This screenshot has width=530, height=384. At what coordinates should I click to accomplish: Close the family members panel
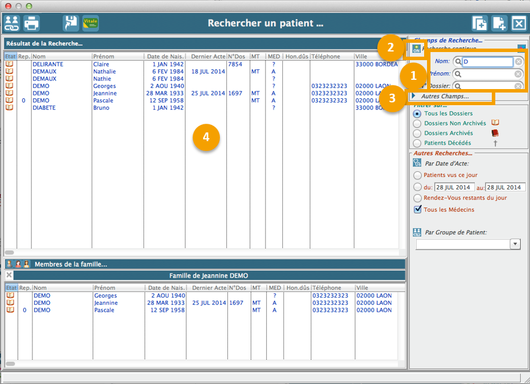point(9,275)
